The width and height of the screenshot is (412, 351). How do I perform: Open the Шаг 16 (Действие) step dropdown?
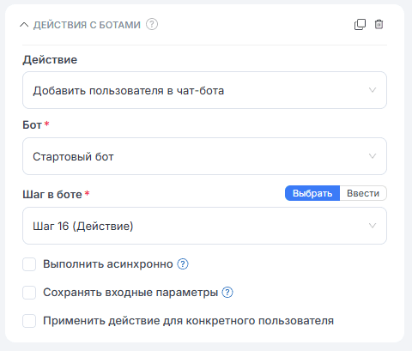tap(204, 226)
